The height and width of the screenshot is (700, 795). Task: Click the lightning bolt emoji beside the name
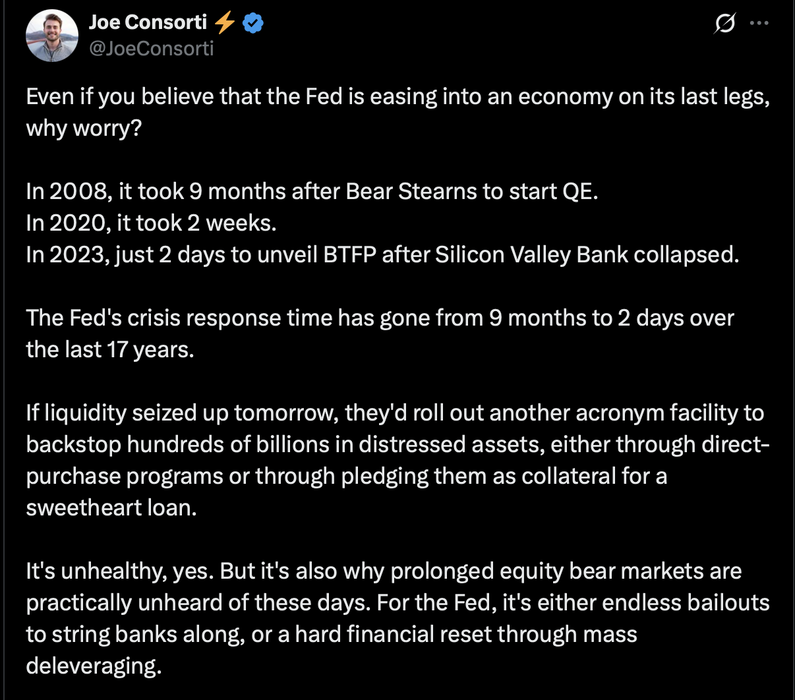225,23
